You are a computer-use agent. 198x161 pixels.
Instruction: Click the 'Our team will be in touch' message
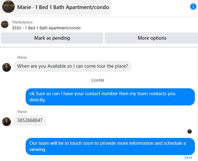pos(110,146)
